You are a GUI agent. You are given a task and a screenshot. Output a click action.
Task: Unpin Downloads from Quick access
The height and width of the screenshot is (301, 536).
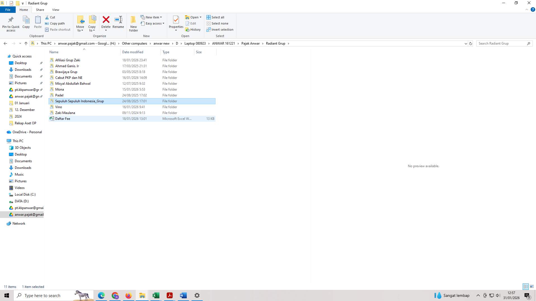point(41,70)
